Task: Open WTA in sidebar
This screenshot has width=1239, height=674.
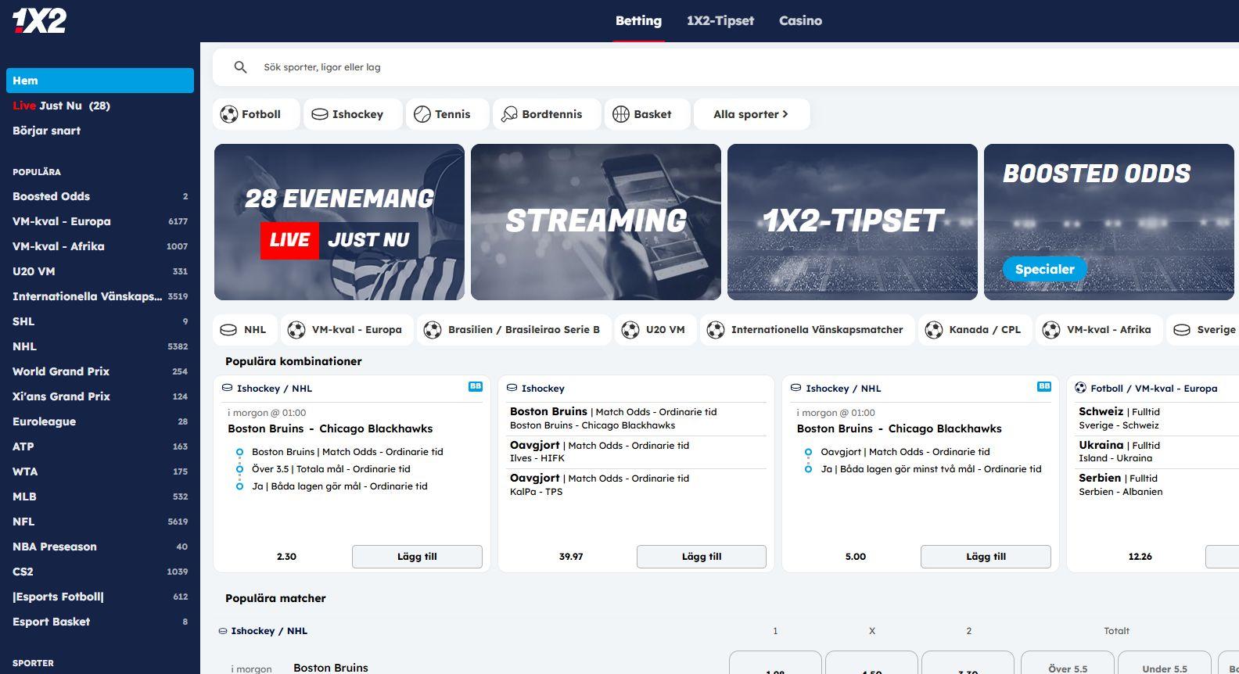Action: (x=100, y=471)
